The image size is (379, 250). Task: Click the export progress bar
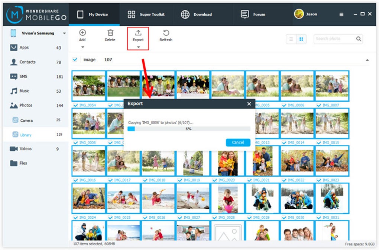pos(189,129)
